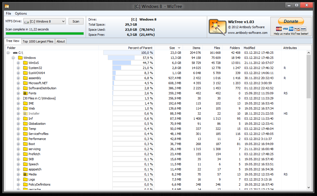Screen dimensions: 317x196
Task: Click the System32 folder icon
Action: 25,68
